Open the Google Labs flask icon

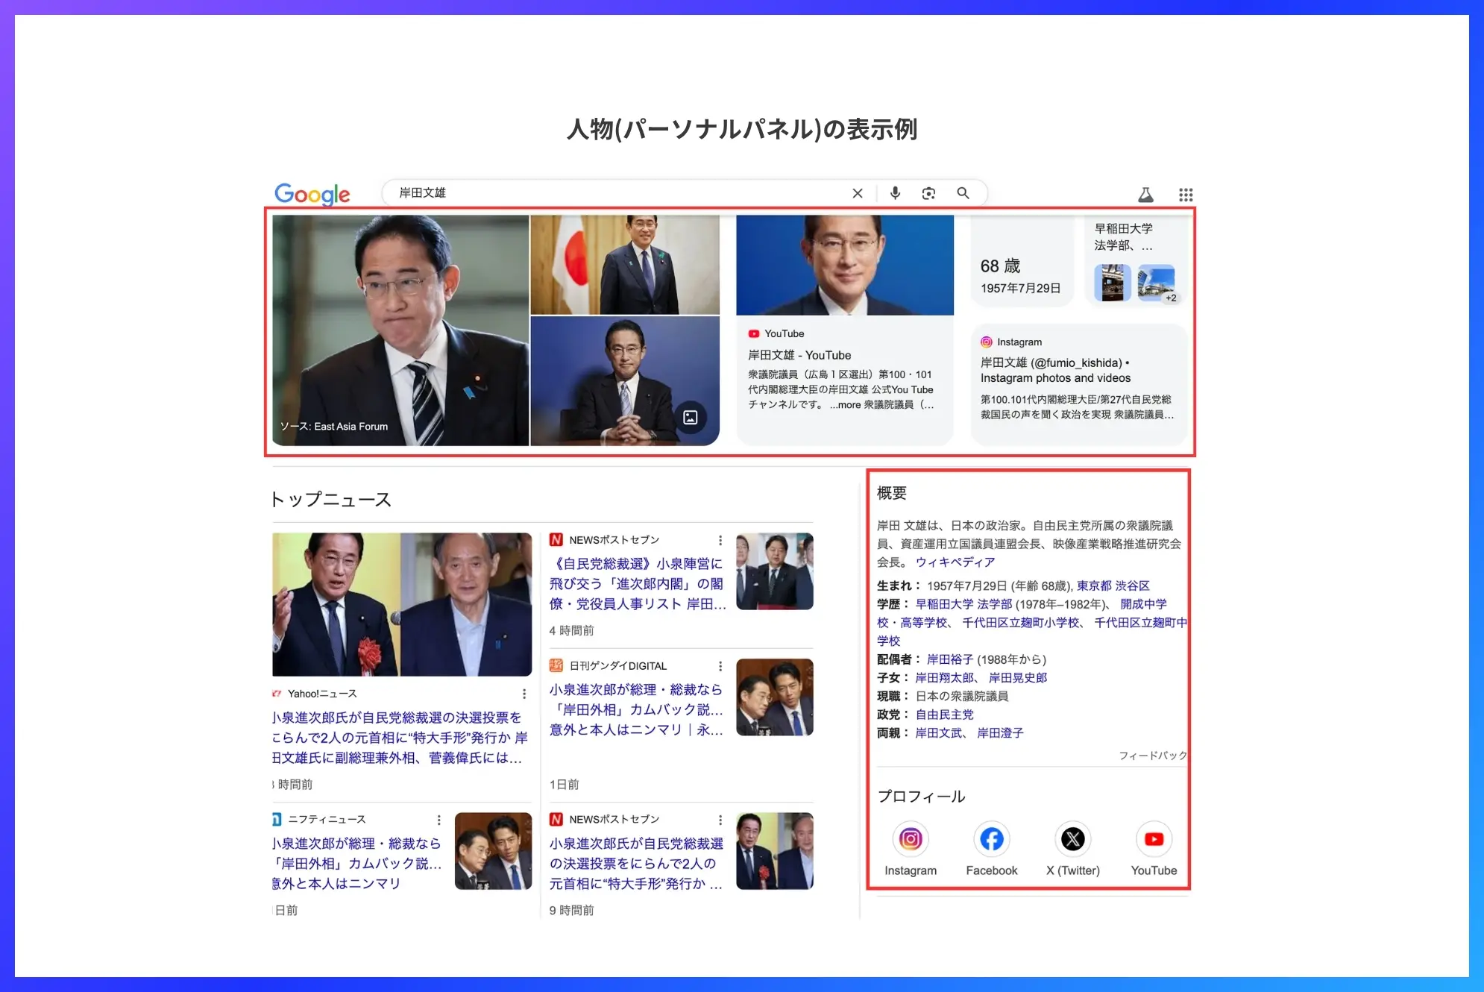coord(1145,194)
